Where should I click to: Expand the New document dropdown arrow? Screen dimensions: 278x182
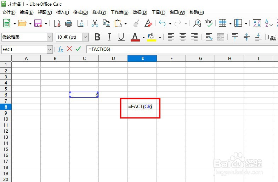pyautogui.click(x=15, y=23)
